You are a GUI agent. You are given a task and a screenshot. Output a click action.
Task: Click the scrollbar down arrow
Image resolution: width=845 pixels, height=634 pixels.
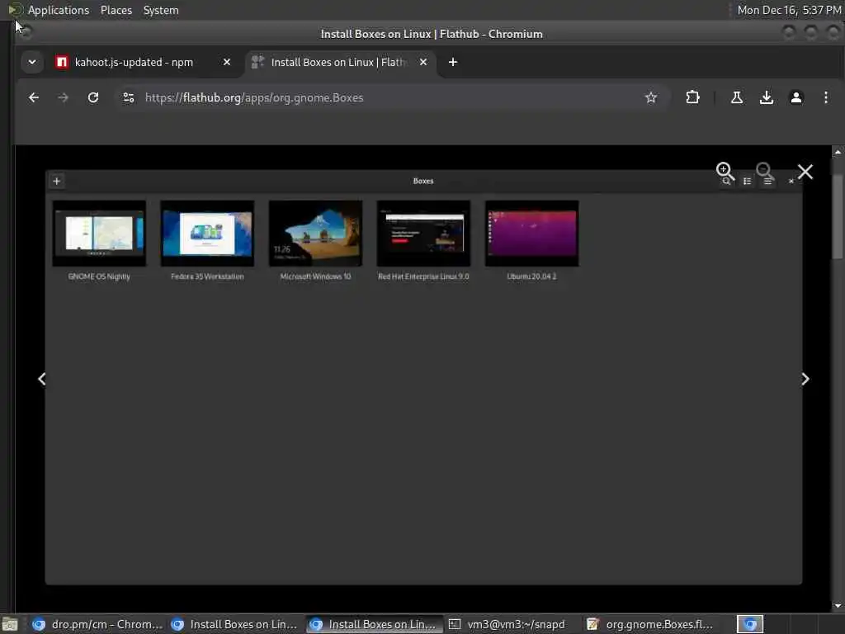(838, 606)
